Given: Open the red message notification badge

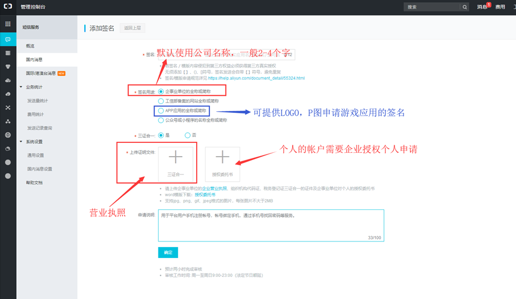Looking at the screenshot, I should point(489,4).
